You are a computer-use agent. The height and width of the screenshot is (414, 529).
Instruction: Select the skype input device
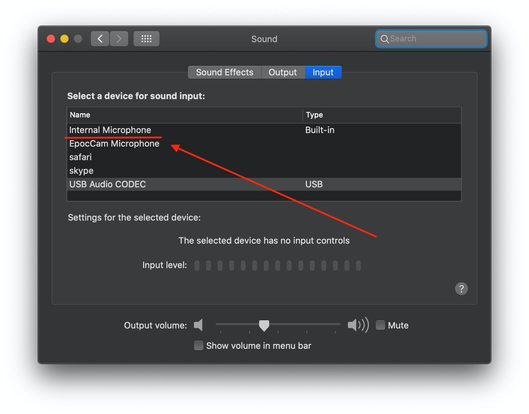point(264,171)
